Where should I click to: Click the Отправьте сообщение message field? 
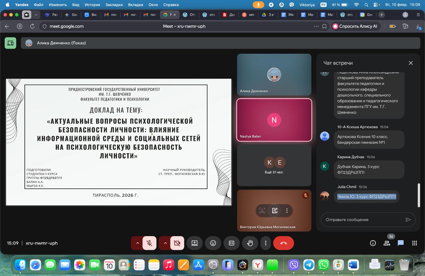pos(362,220)
